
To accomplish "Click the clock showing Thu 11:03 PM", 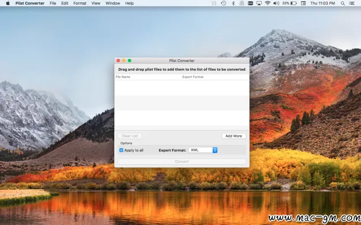I will [322, 3].
